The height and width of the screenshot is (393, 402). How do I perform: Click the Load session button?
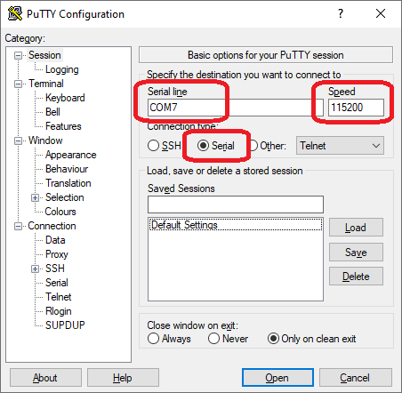[356, 228]
